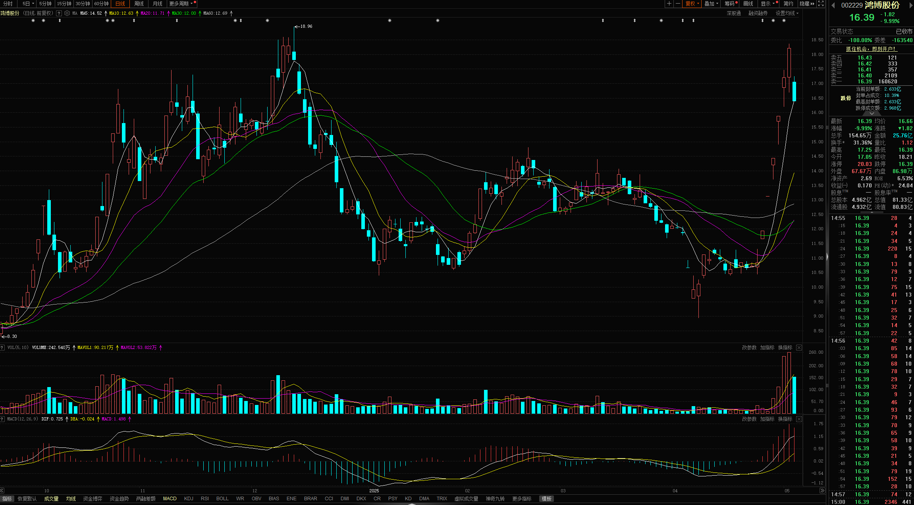Hide side panel with 隐藏 button
Screen dimensions: 914x505
(807, 4)
